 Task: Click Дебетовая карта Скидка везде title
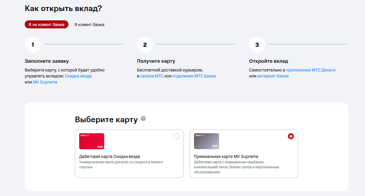click(x=110, y=156)
